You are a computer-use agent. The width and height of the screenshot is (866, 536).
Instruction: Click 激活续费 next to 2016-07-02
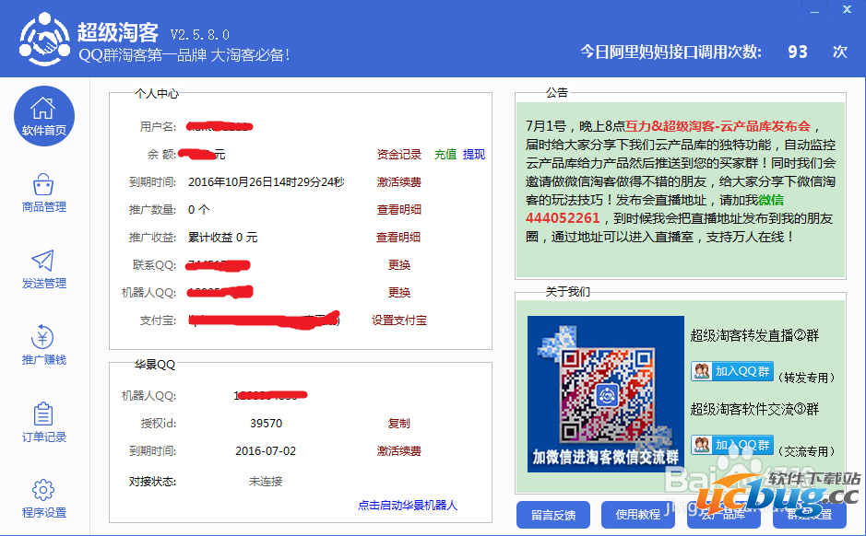click(x=398, y=451)
